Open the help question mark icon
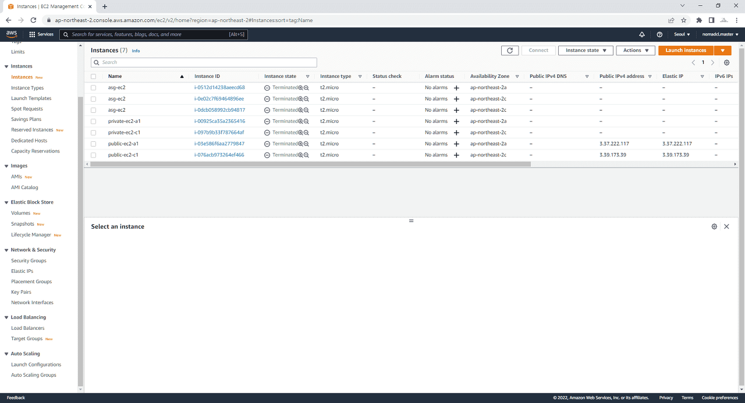 (x=659, y=34)
